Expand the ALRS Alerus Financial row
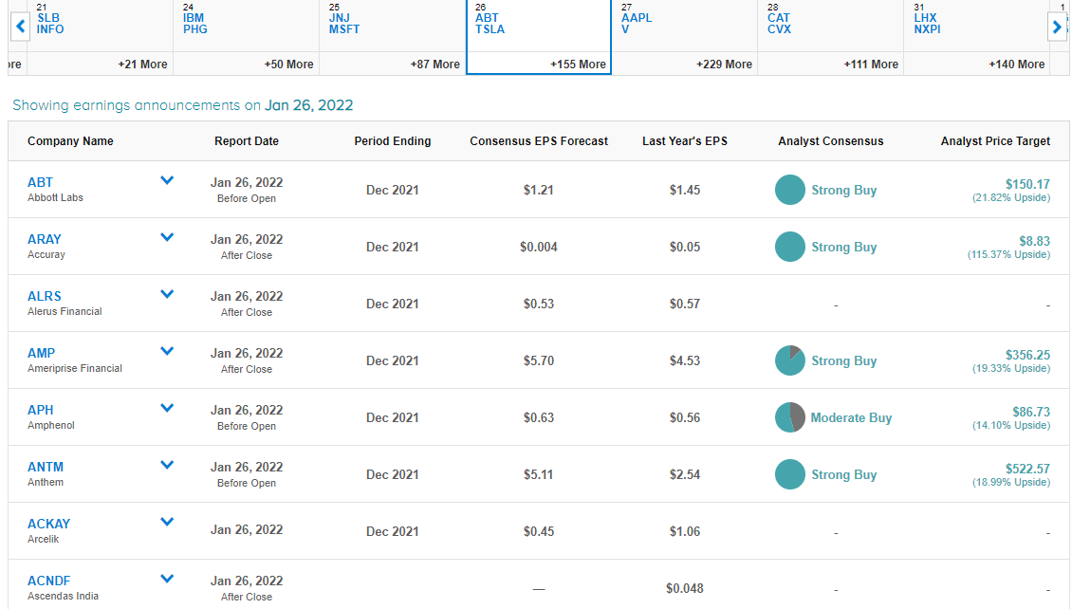This screenshot has height=609, width=1072. [167, 294]
